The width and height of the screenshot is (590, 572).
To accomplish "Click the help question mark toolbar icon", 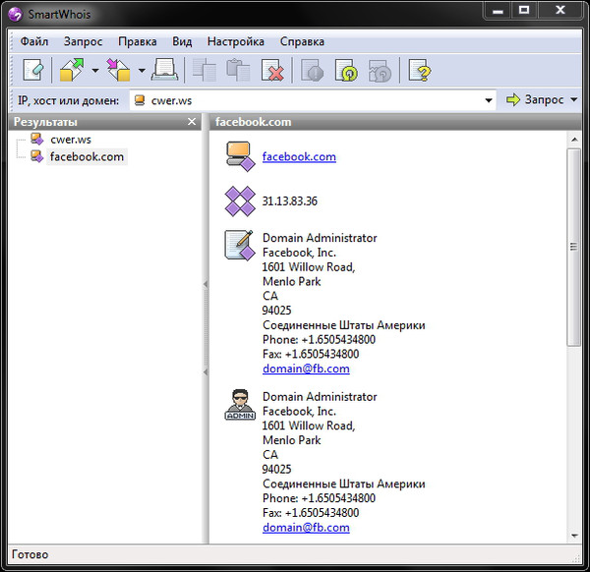I will coord(420,70).
